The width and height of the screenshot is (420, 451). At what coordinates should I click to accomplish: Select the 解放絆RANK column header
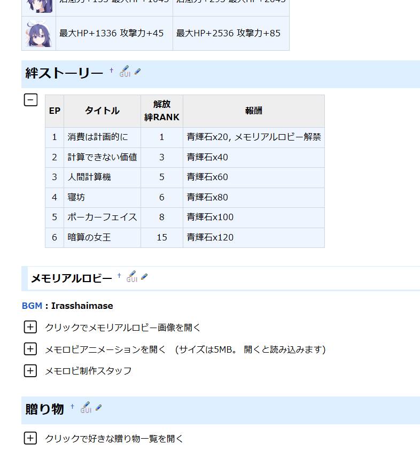(x=162, y=111)
